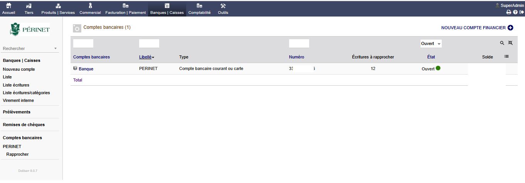Click the print page icon
525x183 pixels.
tap(508, 12)
